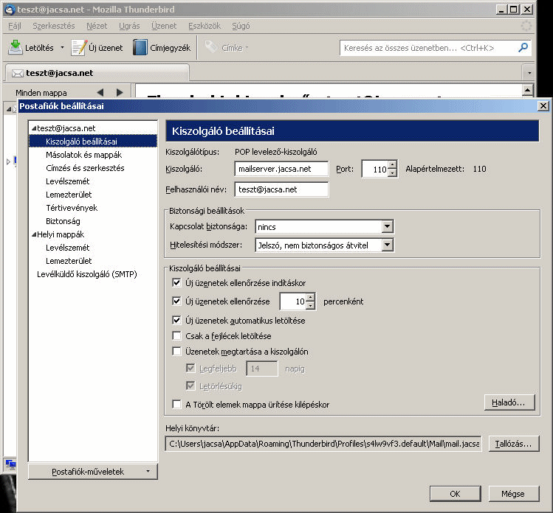Decrease the check interval minutes stepper
This screenshot has width=553, height=513.
(310, 305)
